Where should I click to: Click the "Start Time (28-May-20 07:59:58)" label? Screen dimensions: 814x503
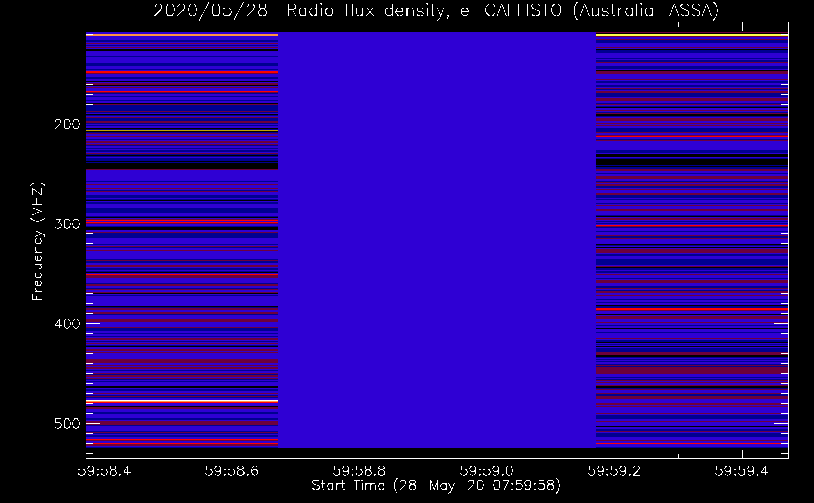tap(436, 486)
